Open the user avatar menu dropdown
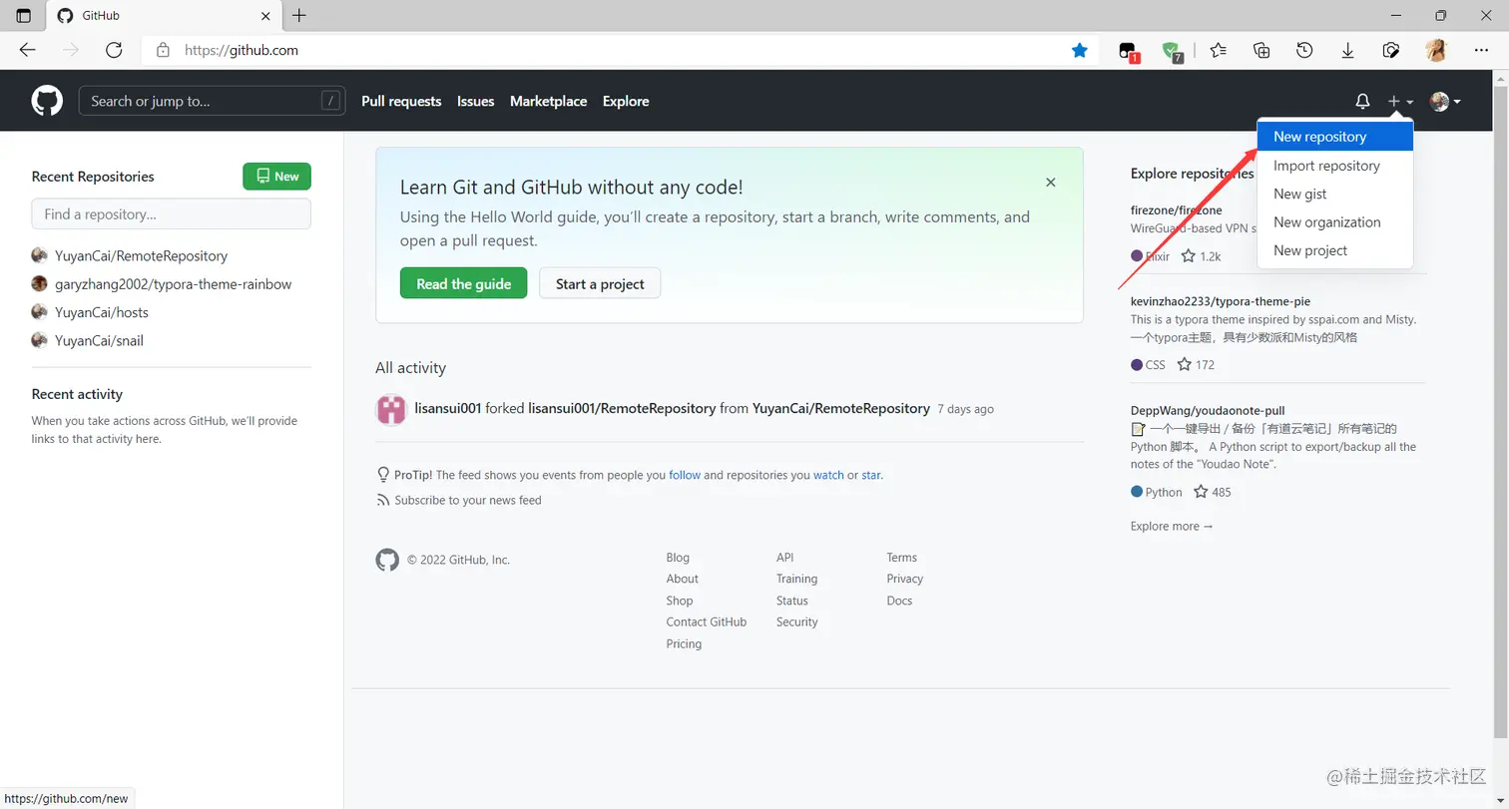The height and width of the screenshot is (809, 1509). (x=1445, y=101)
